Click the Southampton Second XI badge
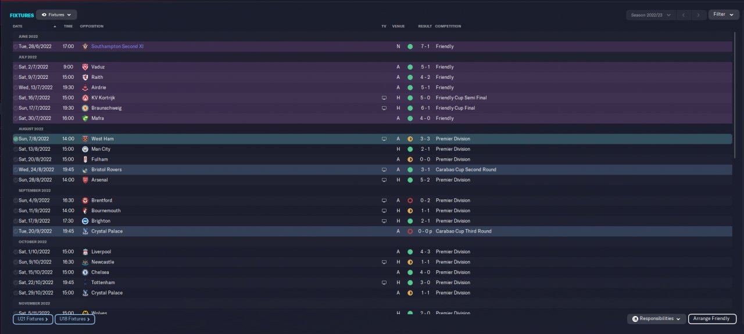The width and height of the screenshot is (744, 334). (85, 46)
